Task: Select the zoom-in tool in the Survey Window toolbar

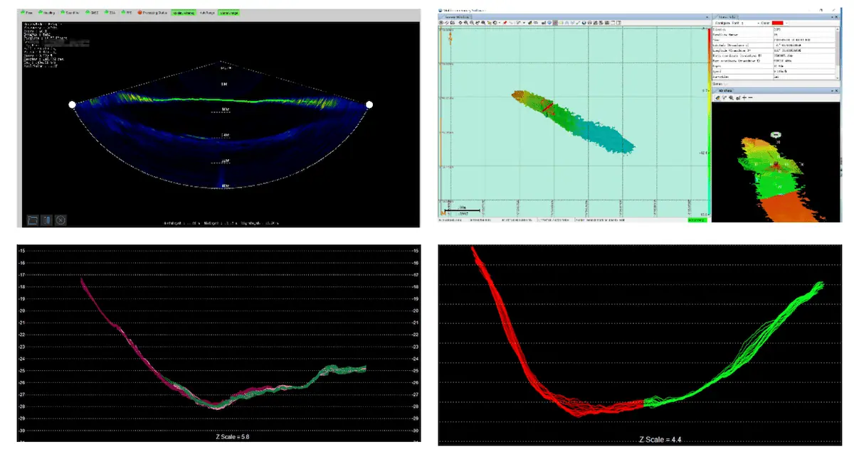Action: pyautogui.click(x=467, y=23)
